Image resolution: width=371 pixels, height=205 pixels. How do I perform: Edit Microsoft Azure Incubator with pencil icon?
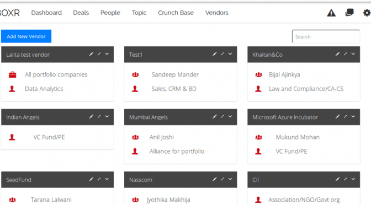coord(337,117)
